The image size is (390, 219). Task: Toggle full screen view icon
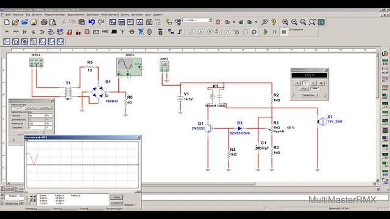coord(321,23)
